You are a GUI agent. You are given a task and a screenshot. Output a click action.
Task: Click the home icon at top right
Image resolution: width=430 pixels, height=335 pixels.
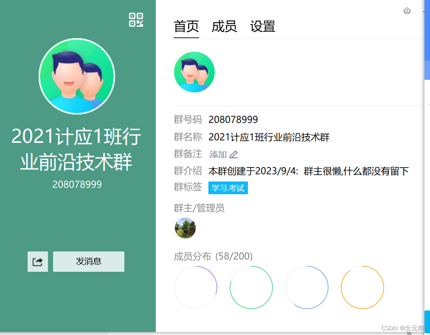pyautogui.click(x=407, y=11)
